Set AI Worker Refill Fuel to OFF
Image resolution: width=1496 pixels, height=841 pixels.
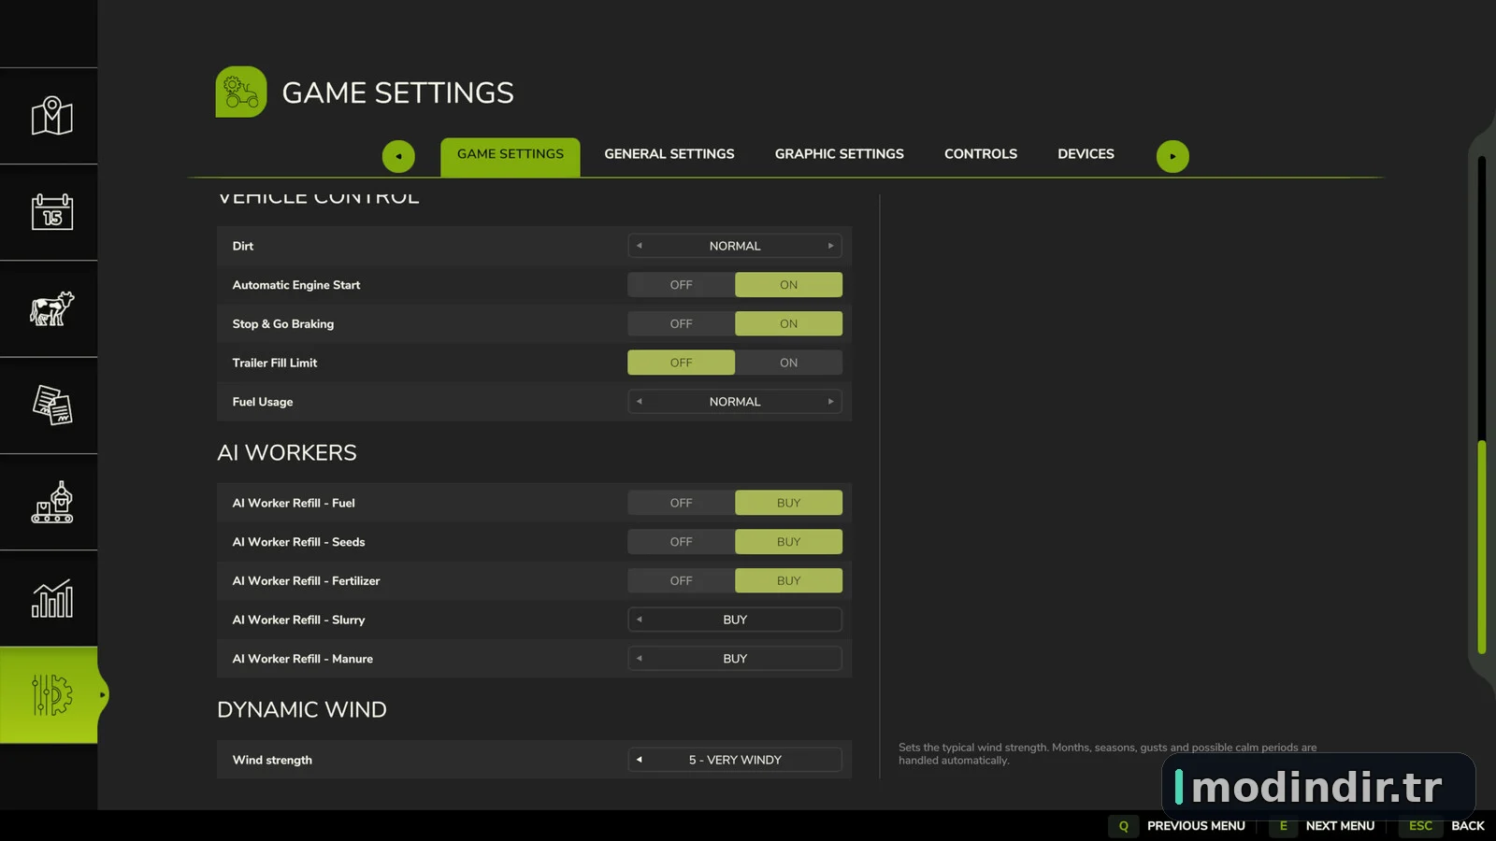681,503
